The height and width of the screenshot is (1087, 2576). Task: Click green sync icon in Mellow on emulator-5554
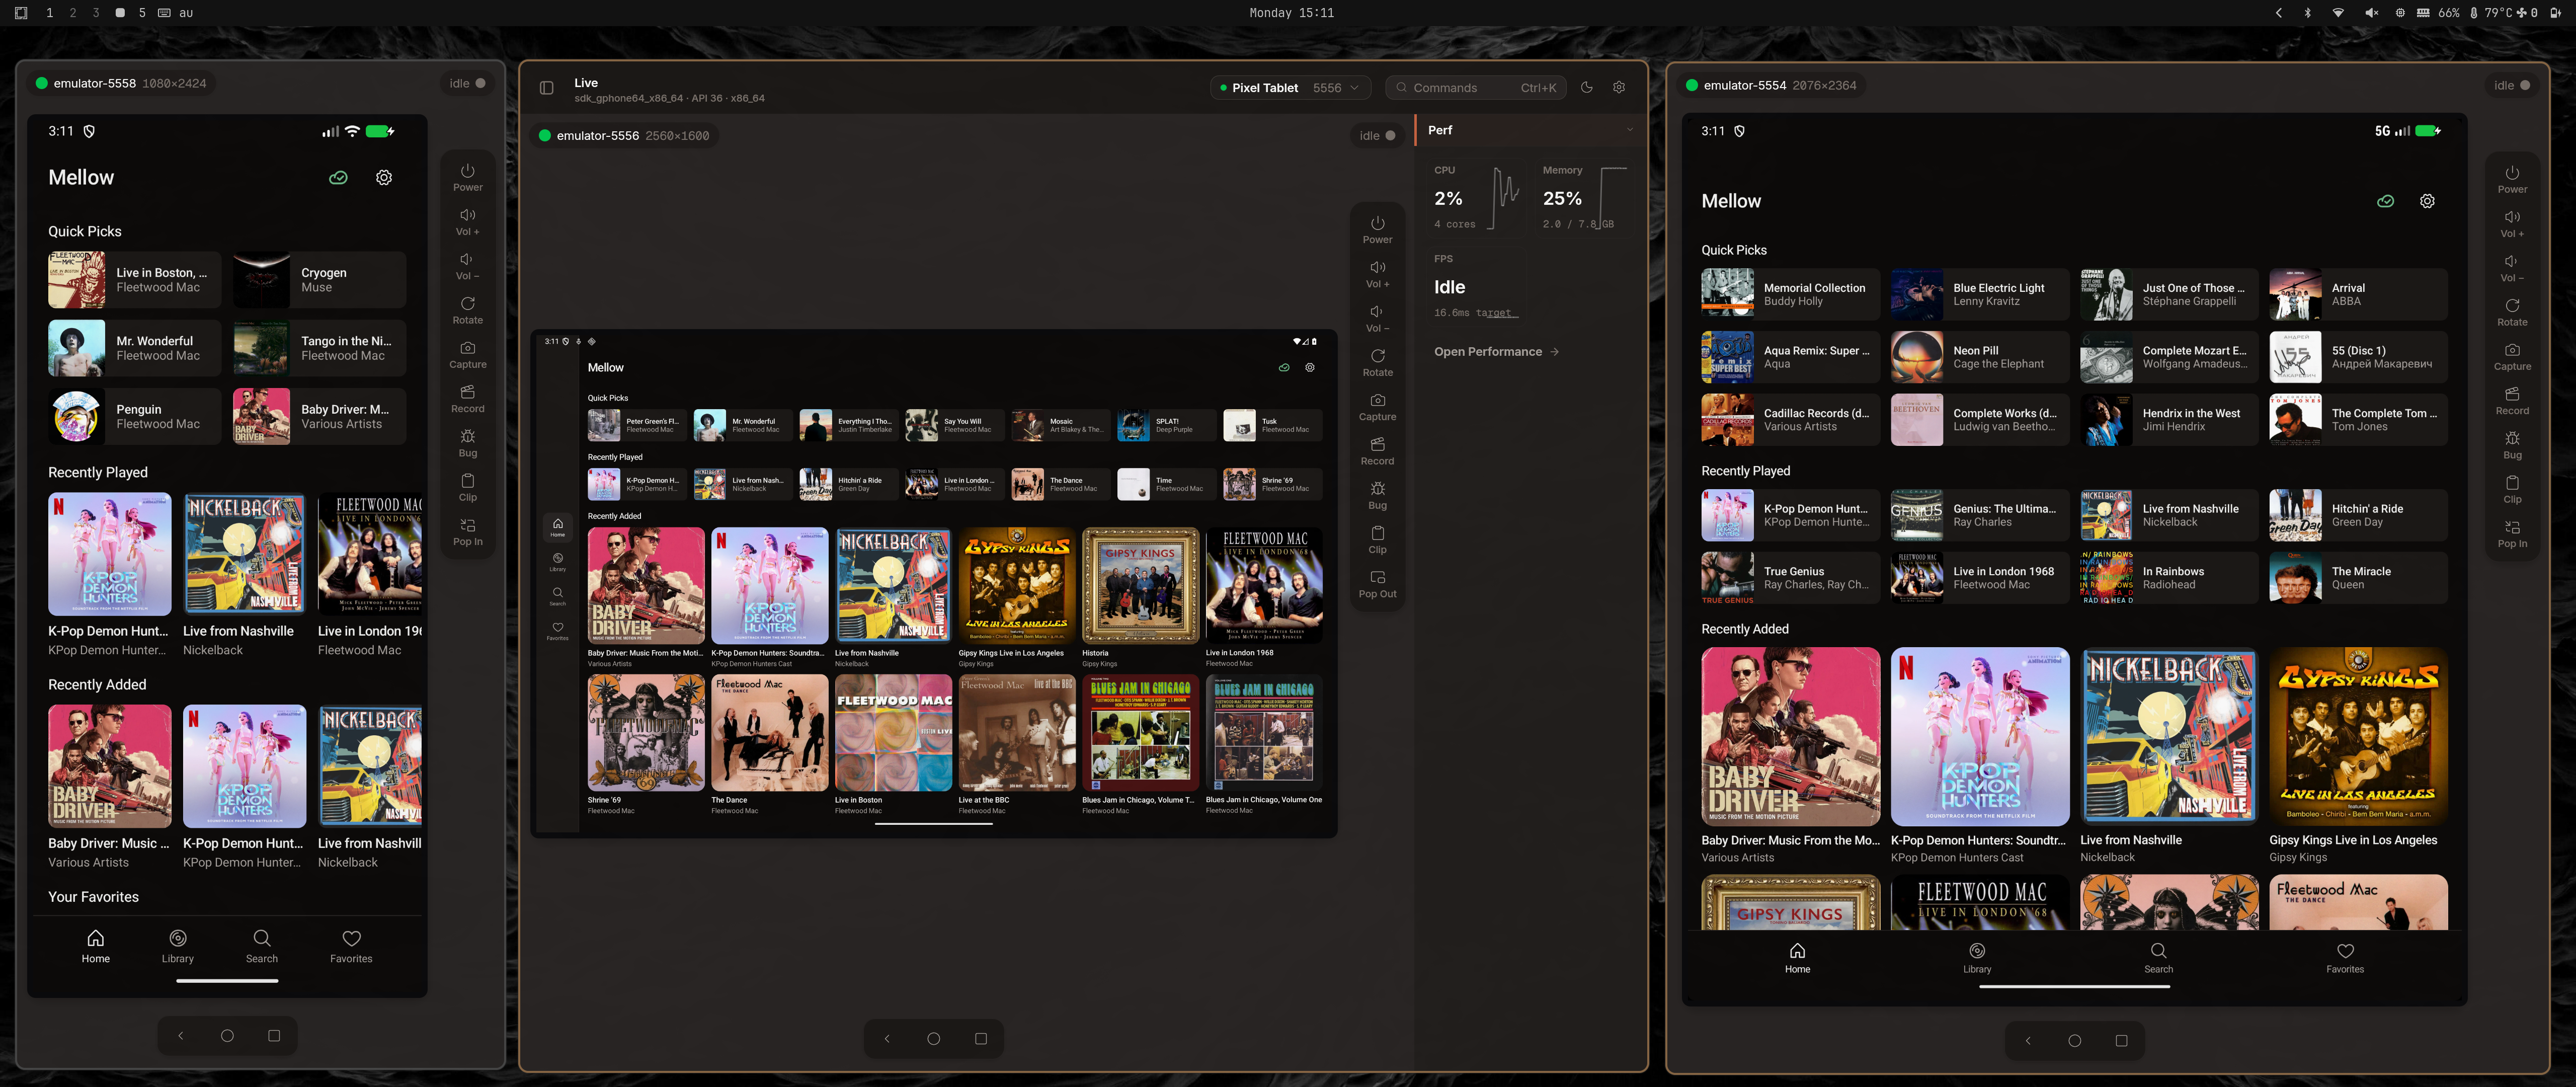[x=2385, y=201]
